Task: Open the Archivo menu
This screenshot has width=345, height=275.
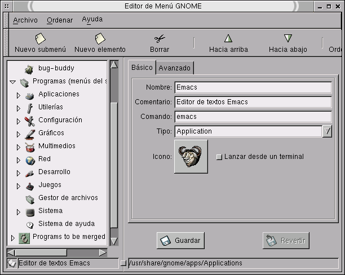Action: (25, 20)
